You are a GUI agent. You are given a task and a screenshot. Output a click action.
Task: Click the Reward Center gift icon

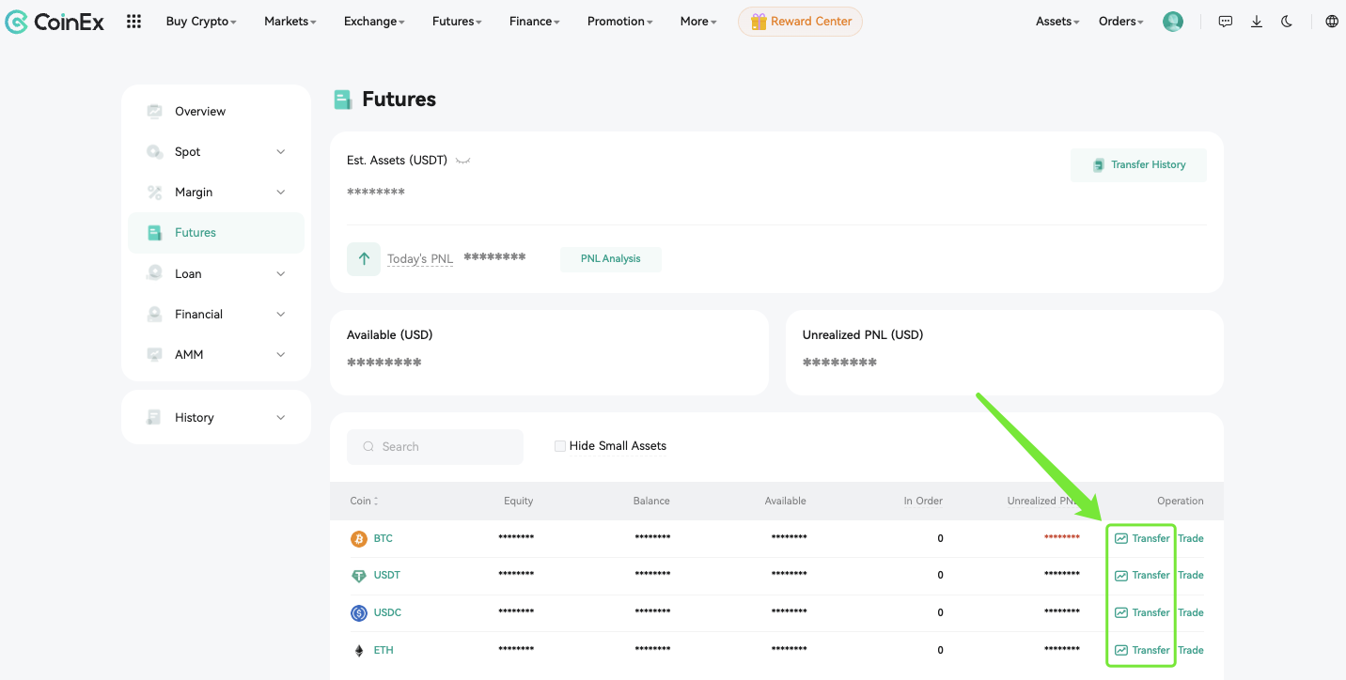(759, 22)
